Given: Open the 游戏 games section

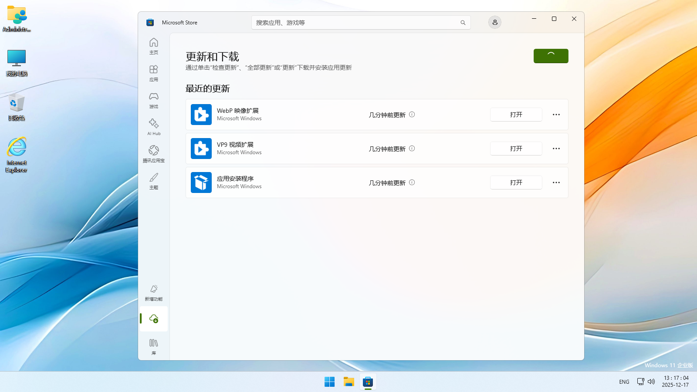Looking at the screenshot, I should (154, 100).
